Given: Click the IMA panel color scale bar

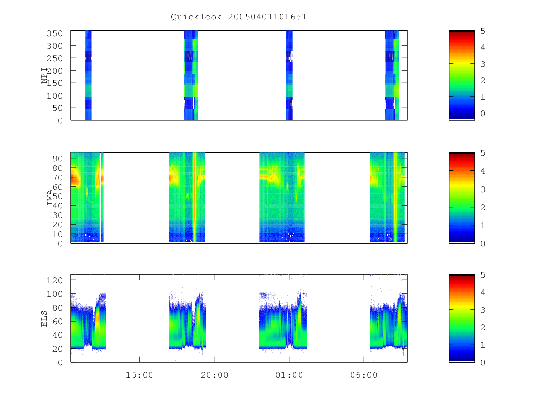Looking at the screenshot, I should pos(462,198).
